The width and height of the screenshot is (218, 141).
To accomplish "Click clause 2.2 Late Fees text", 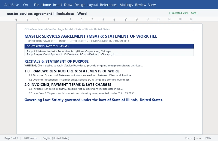I will click(x=81, y=93).
